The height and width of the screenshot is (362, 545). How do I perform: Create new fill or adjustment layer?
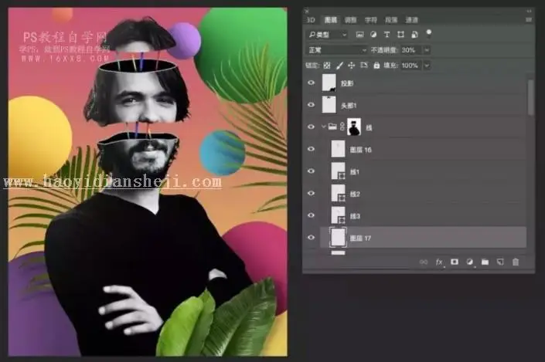469,262
